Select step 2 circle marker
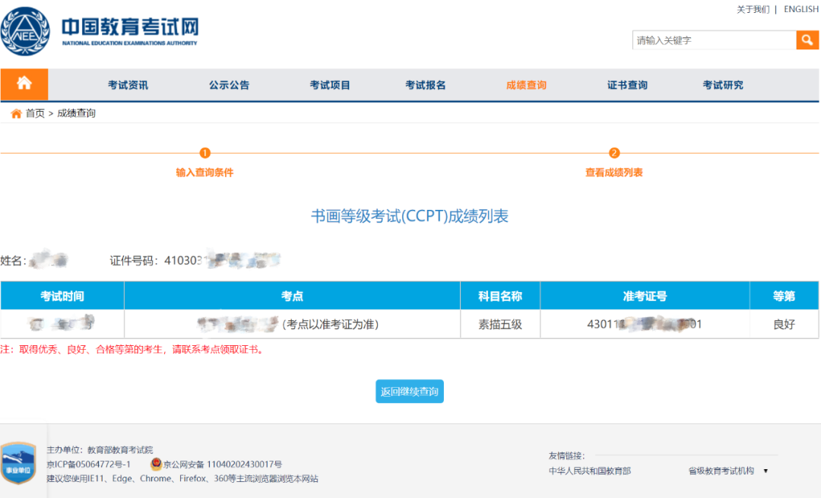The height and width of the screenshot is (498, 821). point(614,153)
